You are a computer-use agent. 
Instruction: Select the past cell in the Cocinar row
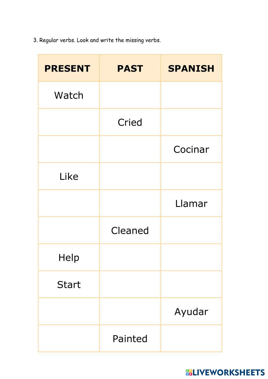130,149
